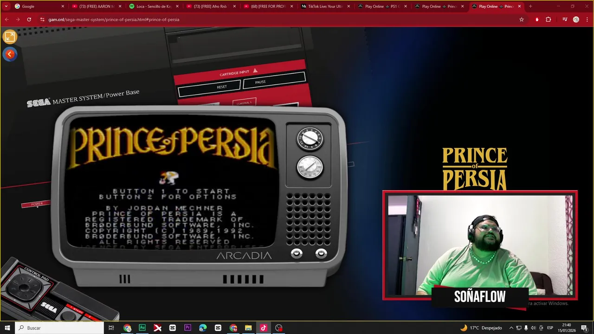This screenshot has width=594, height=334.
Task: Toggle the red POWER switch on console
Action: (x=37, y=204)
